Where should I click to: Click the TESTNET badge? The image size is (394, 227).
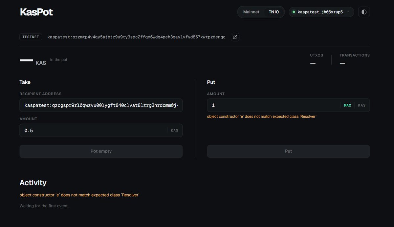pos(31,37)
